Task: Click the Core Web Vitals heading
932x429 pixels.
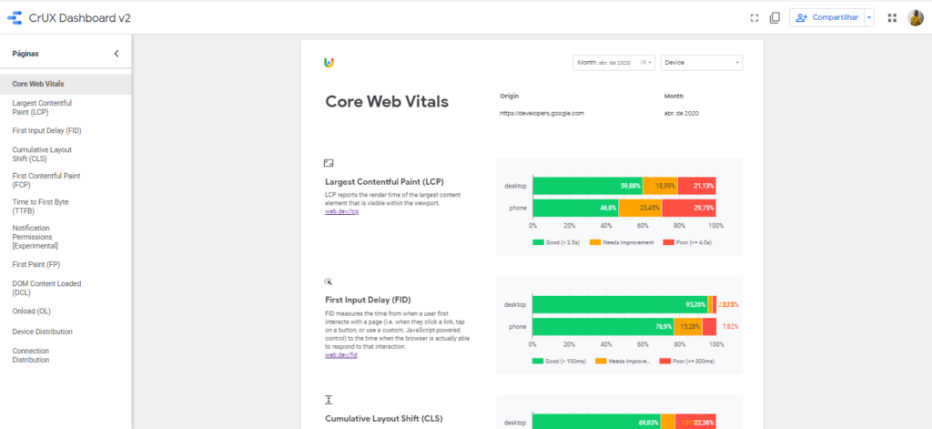Action: tap(387, 101)
